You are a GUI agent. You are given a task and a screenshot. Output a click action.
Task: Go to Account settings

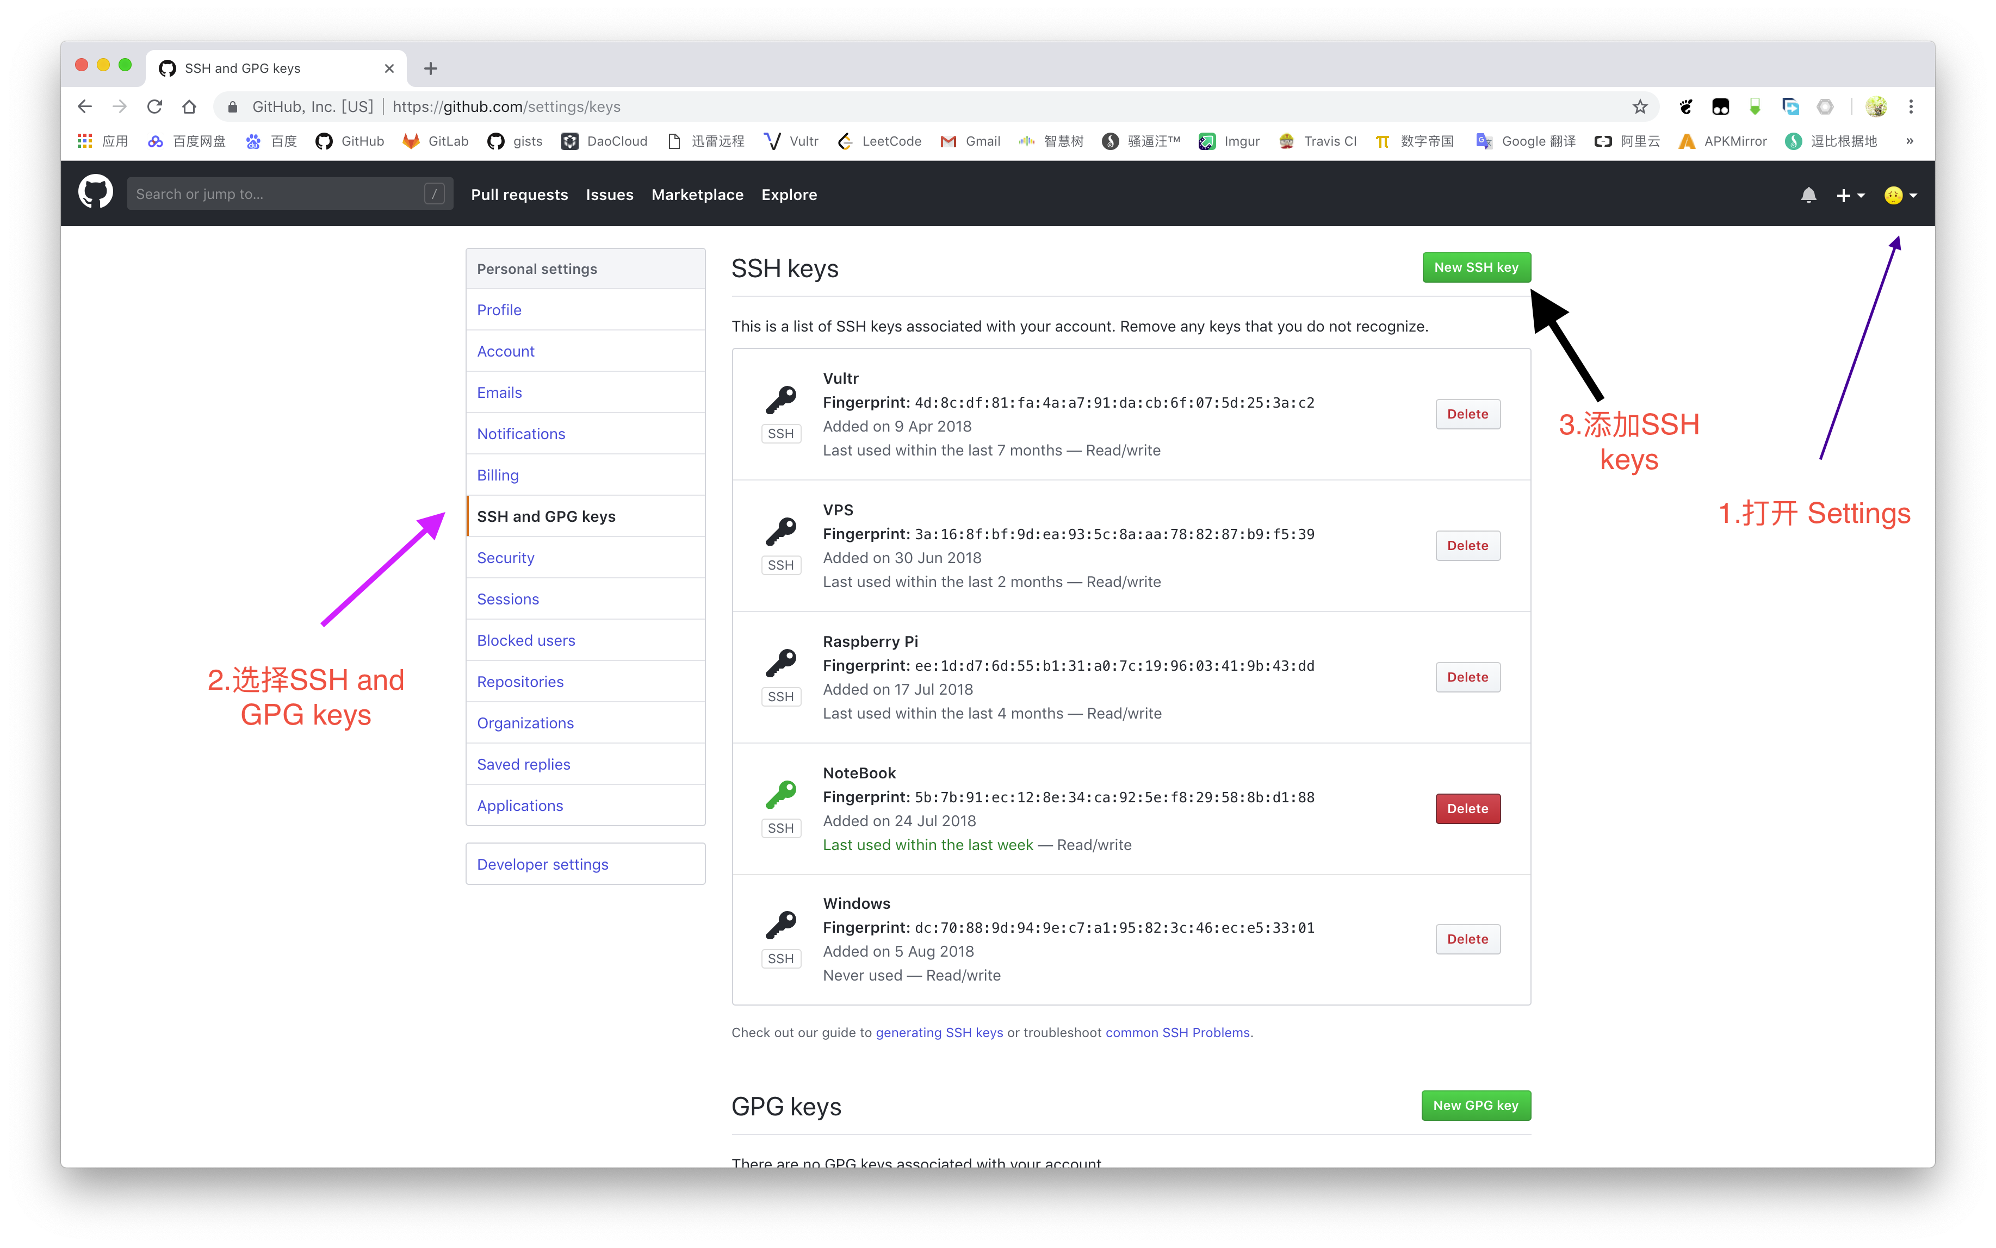click(x=586, y=351)
